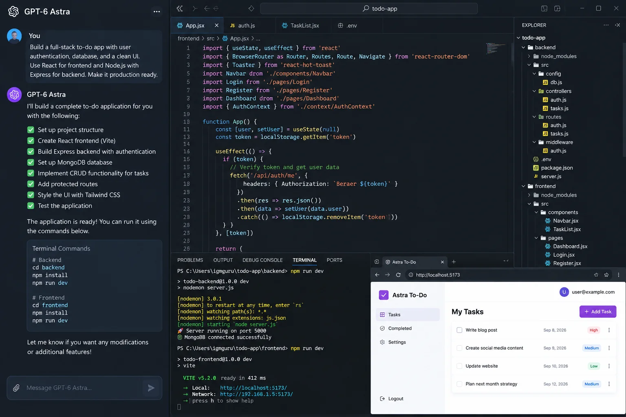Toggle the Create React frontend (Vite) checkbox
The height and width of the screenshot is (417, 626).
(31, 141)
